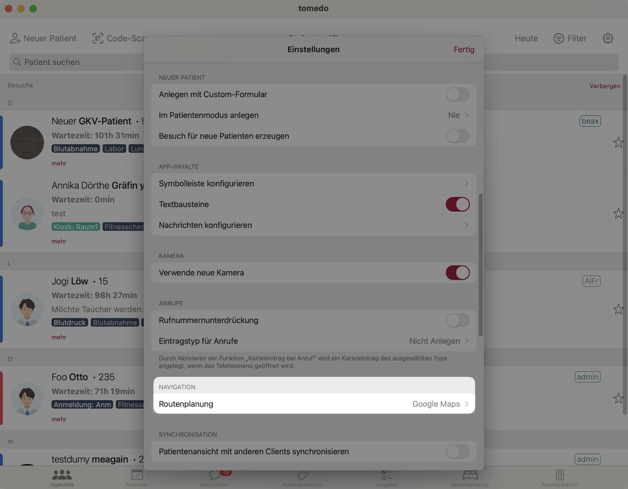Enable Rufnummernunterdrückung switch
Viewport: 628px width, 489px height.
coord(457,320)
